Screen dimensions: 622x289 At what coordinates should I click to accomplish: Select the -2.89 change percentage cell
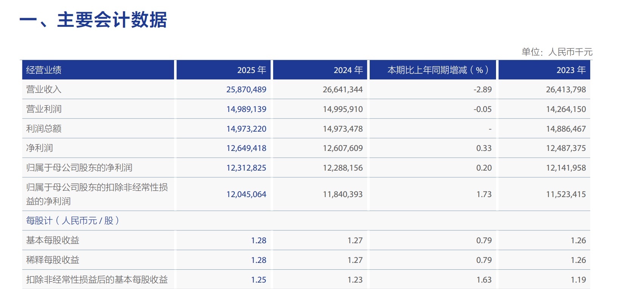[x=482, y=90]
